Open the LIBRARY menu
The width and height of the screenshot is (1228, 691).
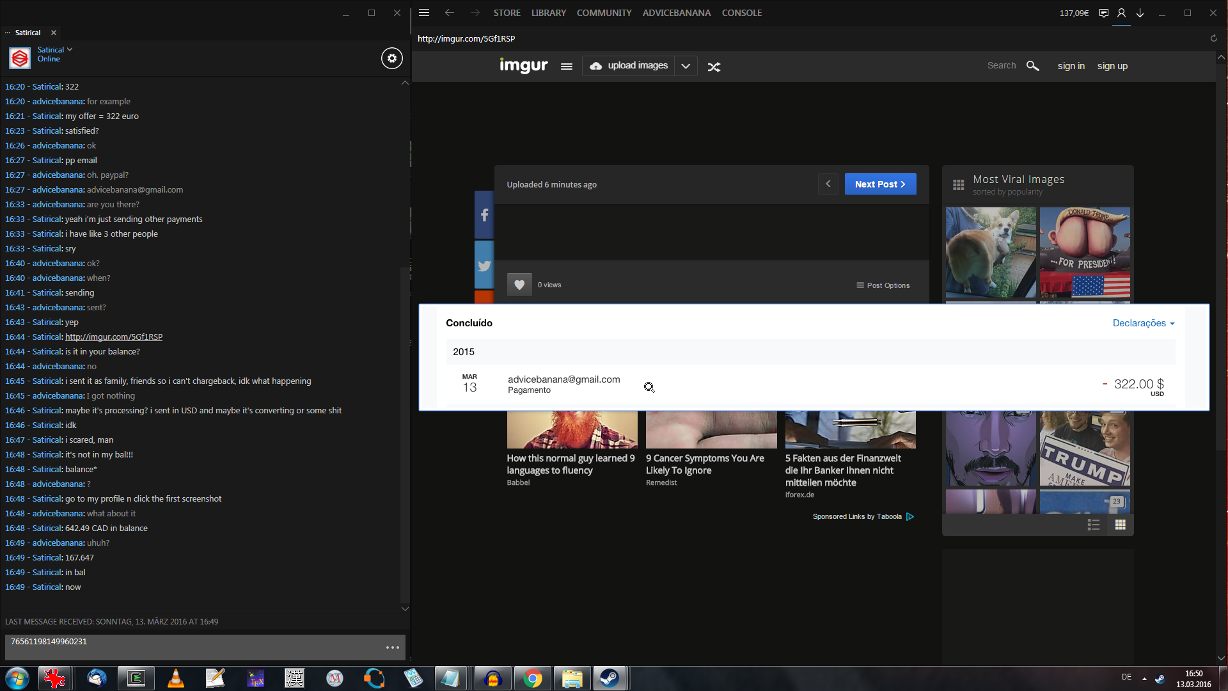[x=548, y=13]
